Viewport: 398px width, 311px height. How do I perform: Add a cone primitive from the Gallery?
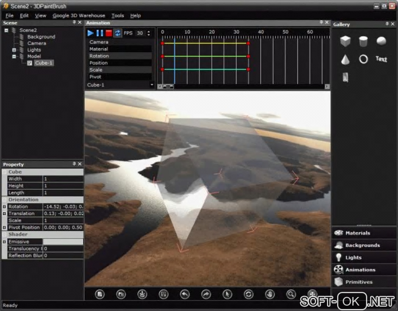coord(345,59)
